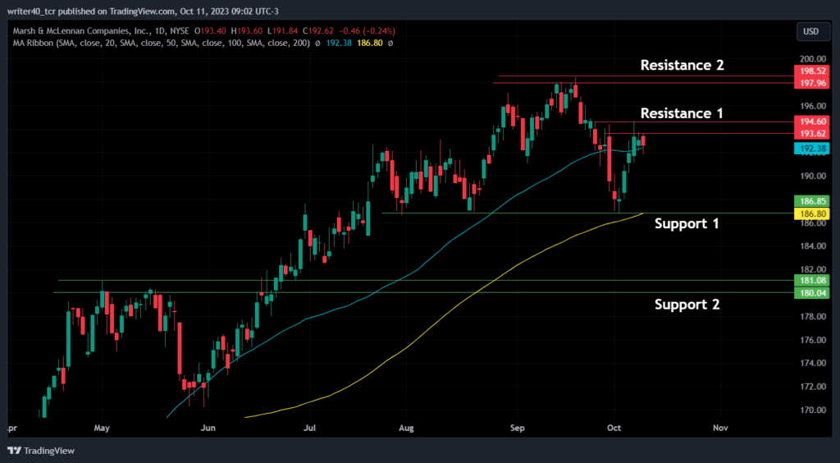Image resolution: width=840 pixels, height=463 pixels.
Task: Open the MA Ribbon indicator legend
Action: [162, 43]
